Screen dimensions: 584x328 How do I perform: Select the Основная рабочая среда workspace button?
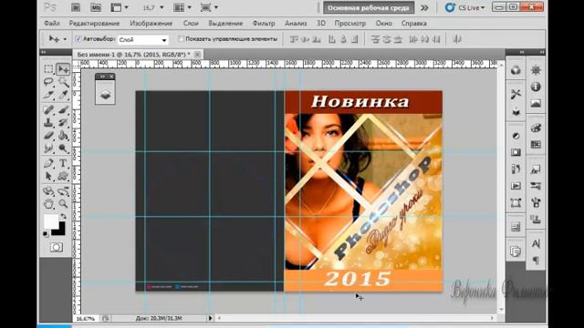(369, 7)
